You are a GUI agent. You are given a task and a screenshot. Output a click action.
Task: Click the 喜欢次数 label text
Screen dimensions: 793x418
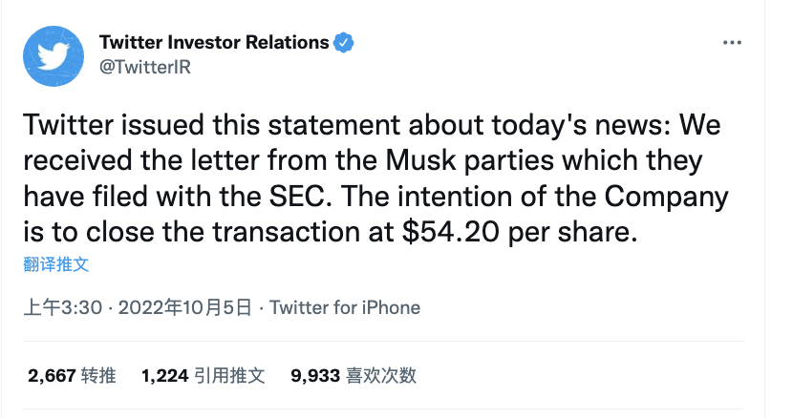[381, 376]
